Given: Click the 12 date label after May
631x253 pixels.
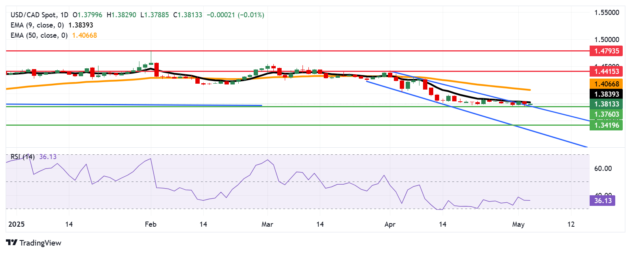Looking at the screenshot, I should point(571,224).
